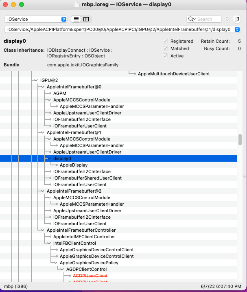Image resolution: width=247 pixels, height=292 pixels.
Task: Click the 6/7/22 6:07:40 PM timestamp
Action: click(x=221, y=286)
